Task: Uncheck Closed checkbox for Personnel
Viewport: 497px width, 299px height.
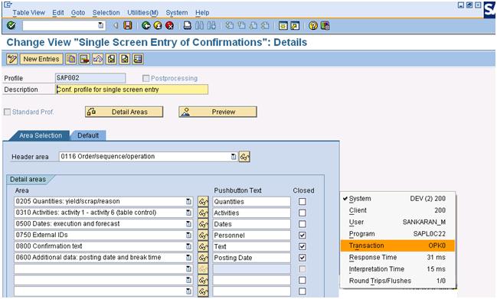Action: (302, 235)
